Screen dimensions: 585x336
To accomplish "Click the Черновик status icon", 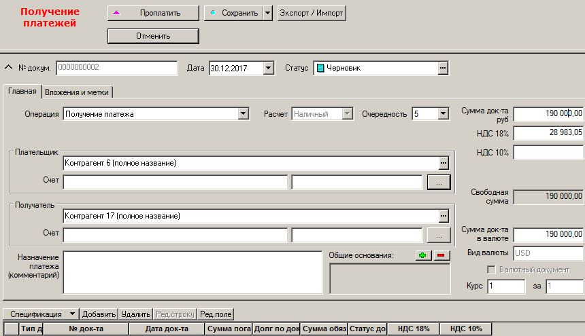I will (x=320, y=68).
